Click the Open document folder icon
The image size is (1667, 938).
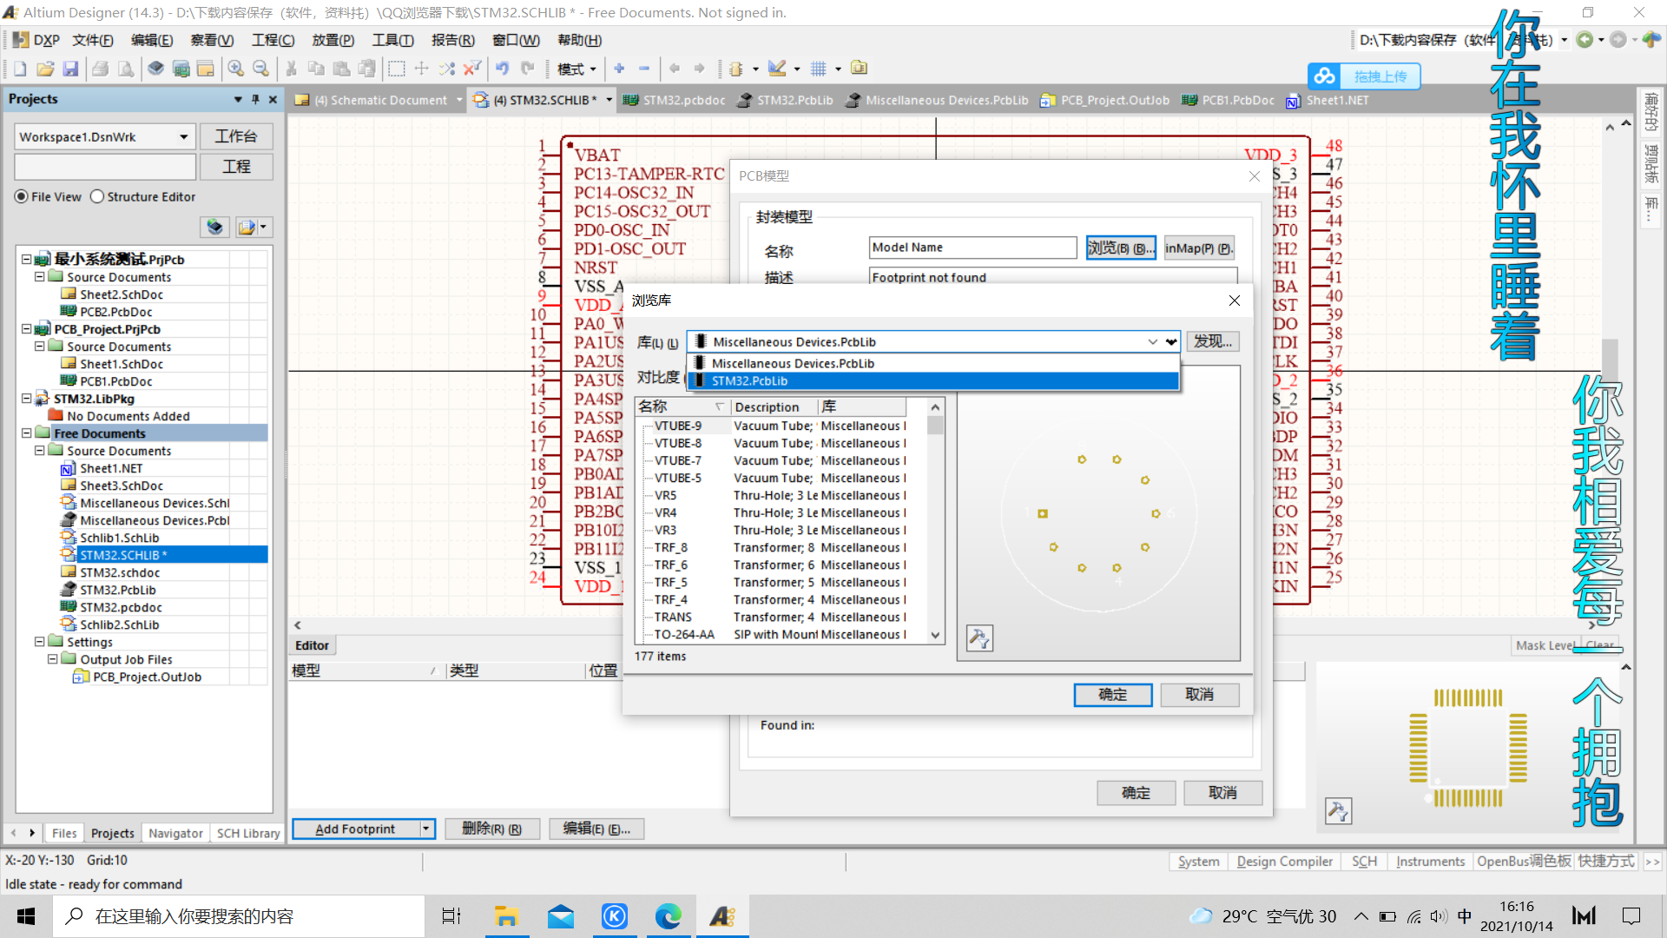(x=45, y=69)
